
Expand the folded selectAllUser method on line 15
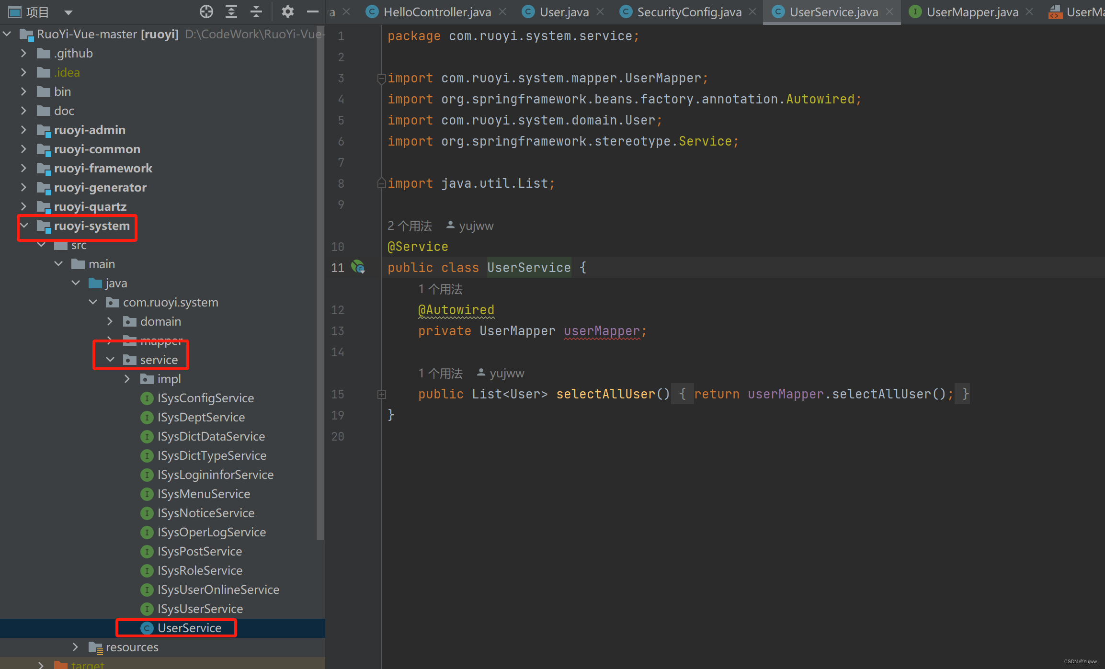click(381, 394)
